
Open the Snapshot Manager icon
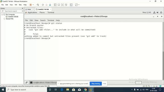tap(50, 5)
